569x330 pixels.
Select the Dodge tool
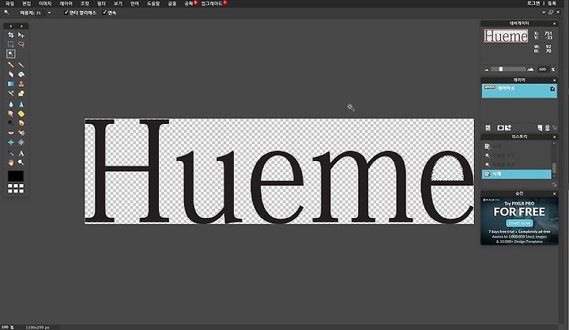[11, 123]
